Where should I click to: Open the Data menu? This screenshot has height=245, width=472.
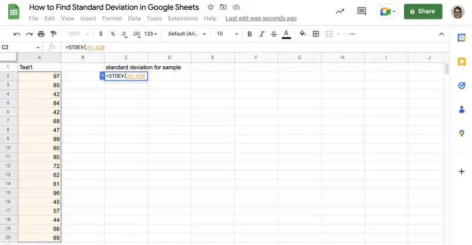(134, 18)
